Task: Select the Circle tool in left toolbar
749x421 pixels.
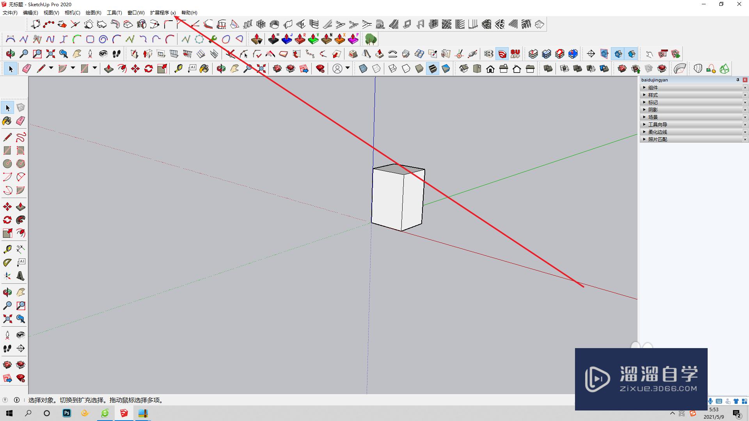Action: (x=7, y=164)
